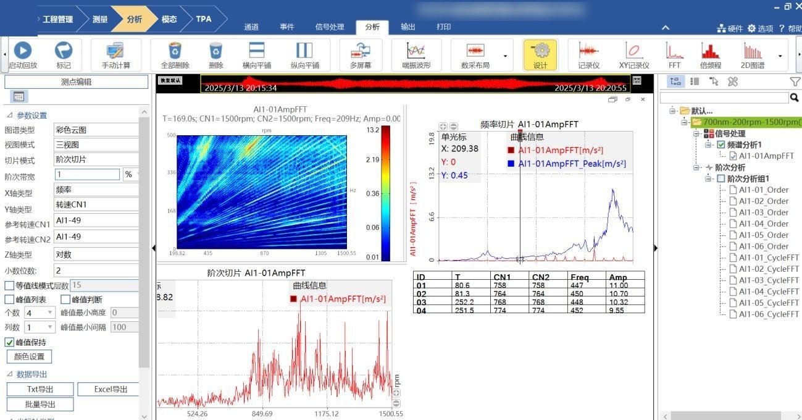Collapse 数据导出 section
Image resolution: width=802 pixels, height=420 pixels.
tap(9, 374)
